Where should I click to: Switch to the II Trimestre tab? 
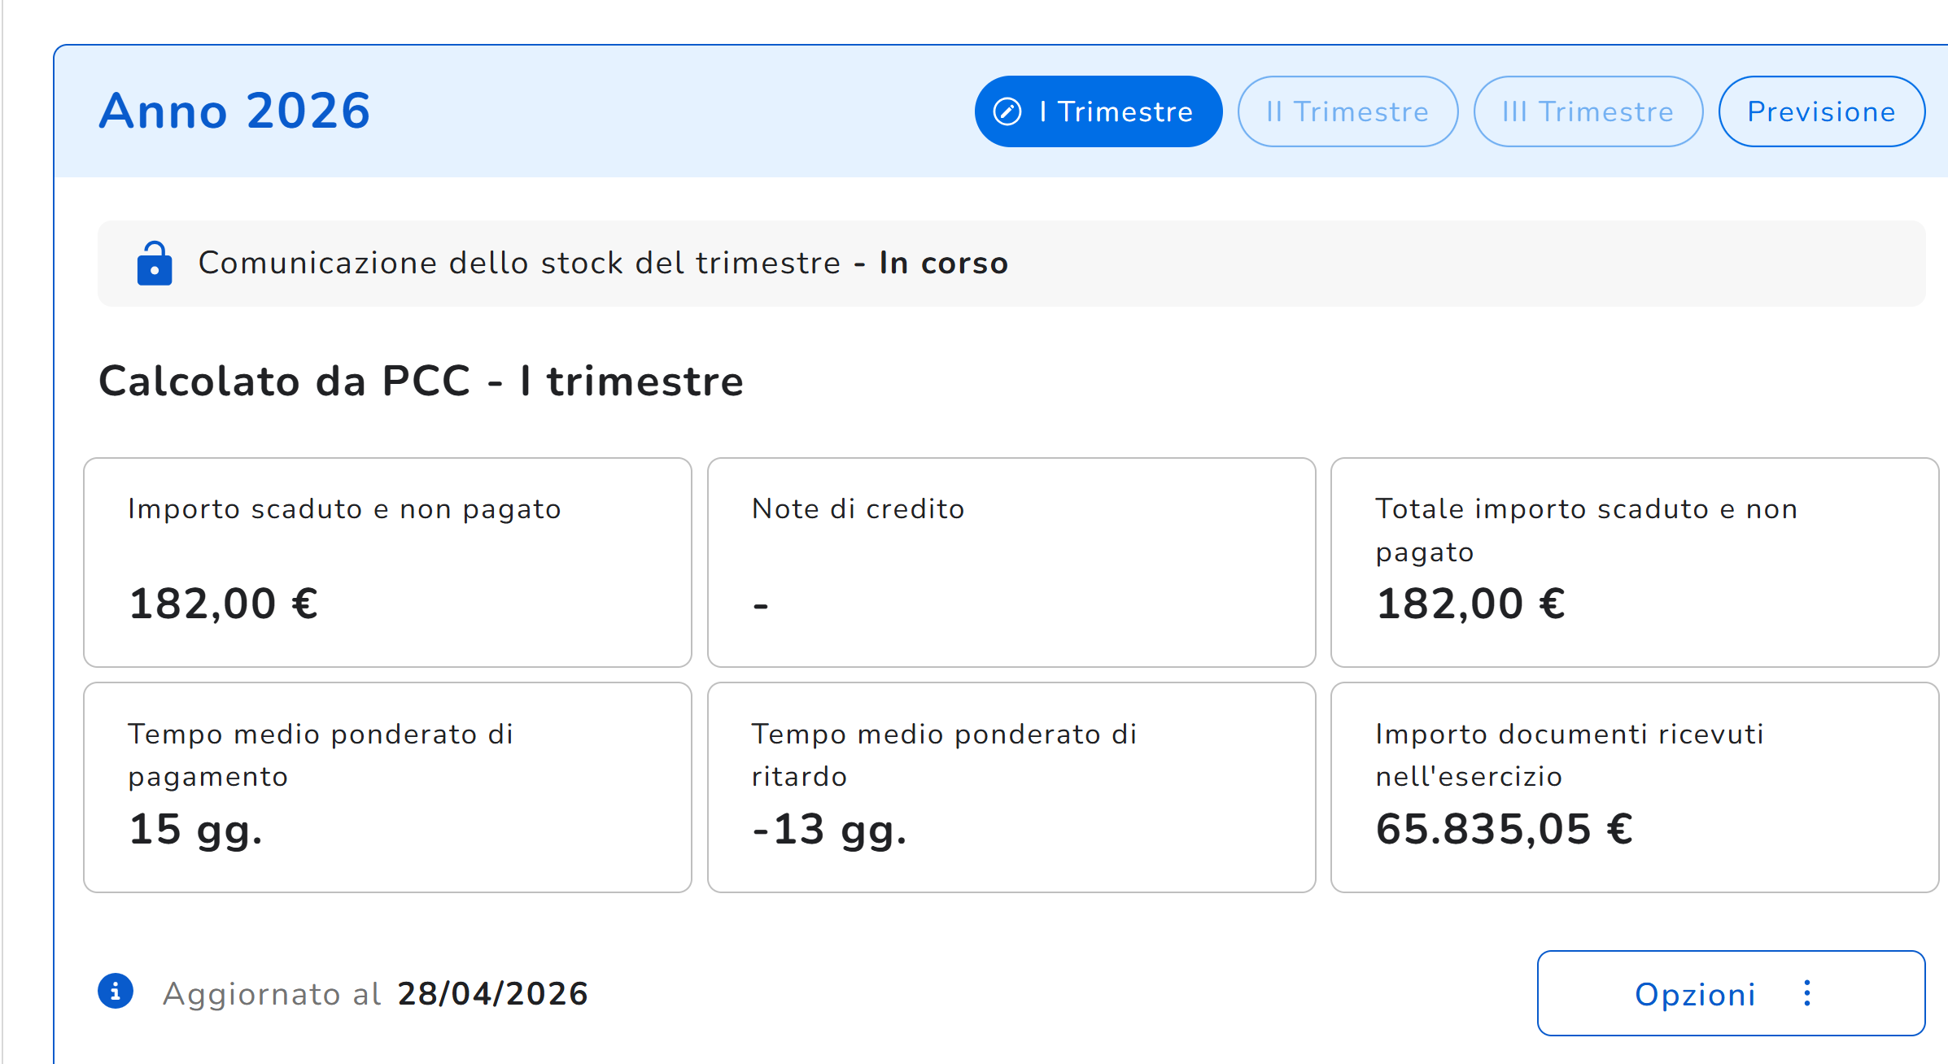tap(1347, 111)
